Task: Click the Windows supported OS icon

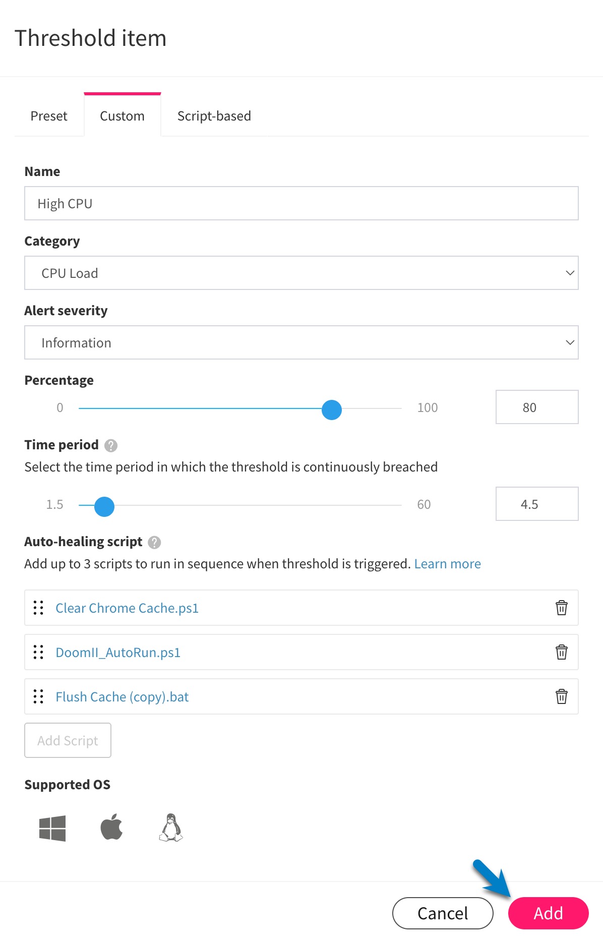Action: pyautogui.click(x=52, y=827)
